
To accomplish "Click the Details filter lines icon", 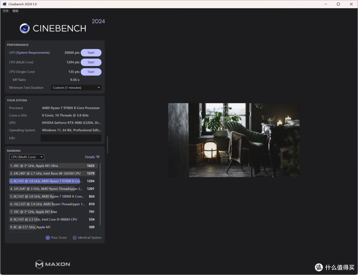I will point(98,157).
